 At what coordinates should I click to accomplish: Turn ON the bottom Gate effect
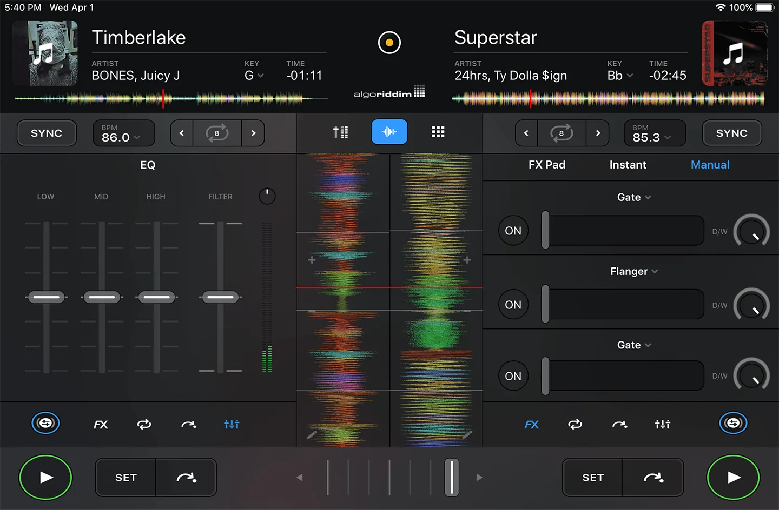(x=513, y=376)
